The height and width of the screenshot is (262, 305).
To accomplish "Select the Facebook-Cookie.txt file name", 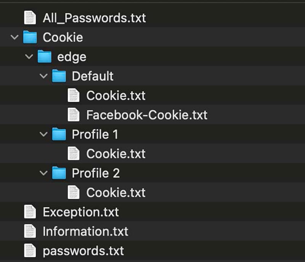I will (x=147, y=115).
